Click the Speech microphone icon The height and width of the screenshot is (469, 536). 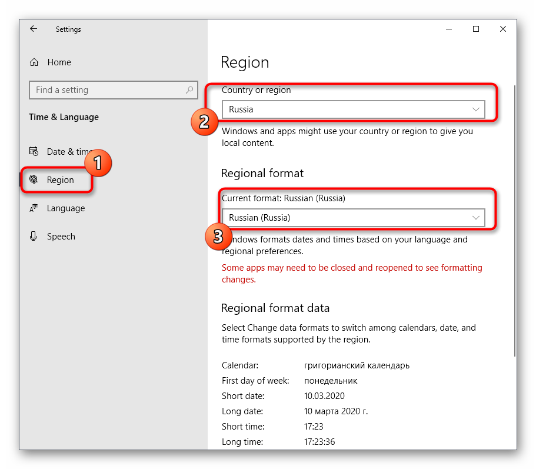(x=34, y=237)
